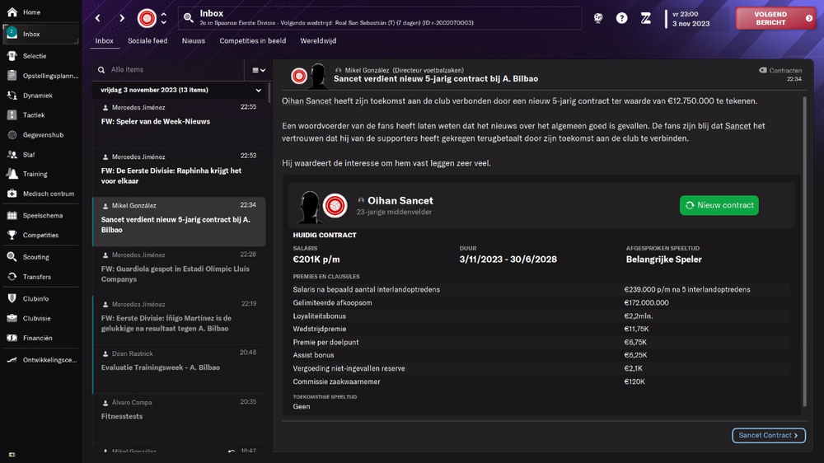Open the Wereldwijd tab
The width and height of the screenshot is (824, 463).
click(x=317, y=40)
